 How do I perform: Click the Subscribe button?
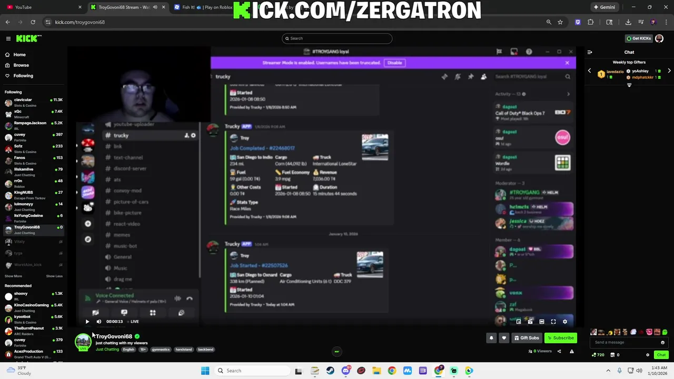[560, 338]
